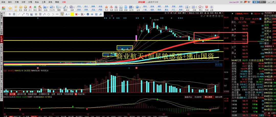Expand the red delete X dropdown arrow
Viewport: 276px width, 117px height.
[79, 14]
